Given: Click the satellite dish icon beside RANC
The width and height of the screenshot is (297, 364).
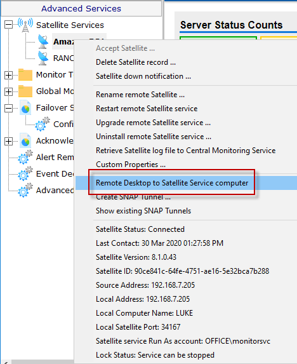Looking at the screenshot, I should [43, 58].
